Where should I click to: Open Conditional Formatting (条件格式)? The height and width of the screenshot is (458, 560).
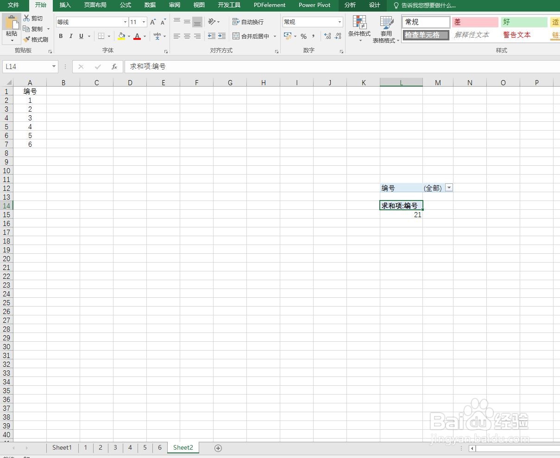[x=359, y=29]
